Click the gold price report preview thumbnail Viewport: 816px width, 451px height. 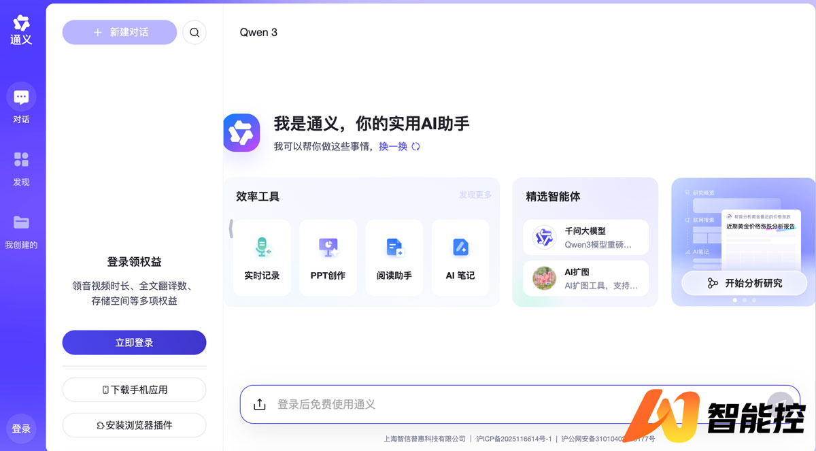click(x=761, y=239)
